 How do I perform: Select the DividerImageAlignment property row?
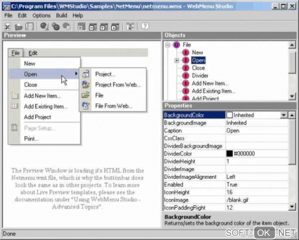tap(226, 177)
